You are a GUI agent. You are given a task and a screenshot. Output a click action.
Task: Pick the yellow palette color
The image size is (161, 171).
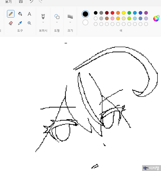[124, 13]
